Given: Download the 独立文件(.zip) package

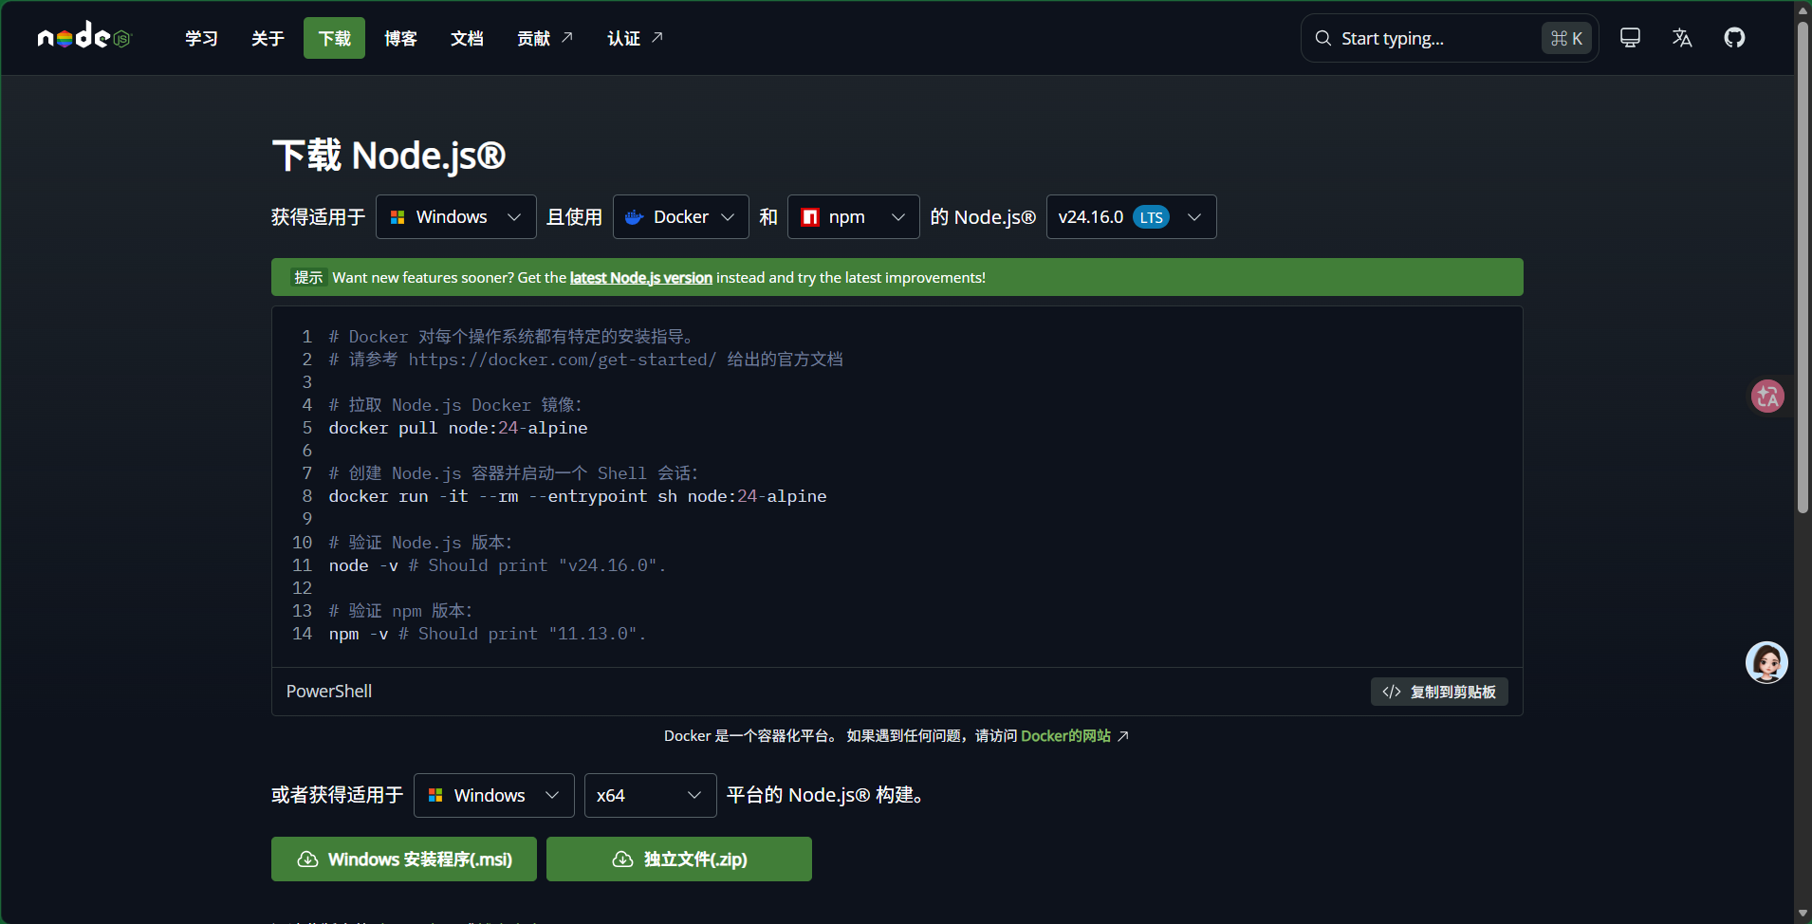Looking at the screenshot, I should point(679,859).
